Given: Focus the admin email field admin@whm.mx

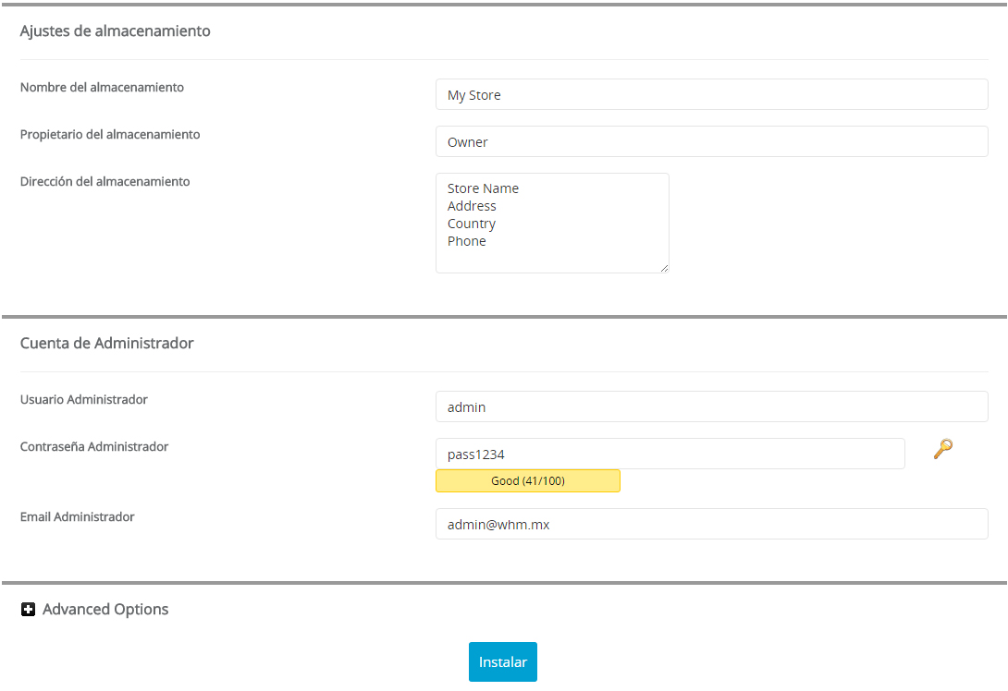Looking at the screenshot, I should click(711, 524).
